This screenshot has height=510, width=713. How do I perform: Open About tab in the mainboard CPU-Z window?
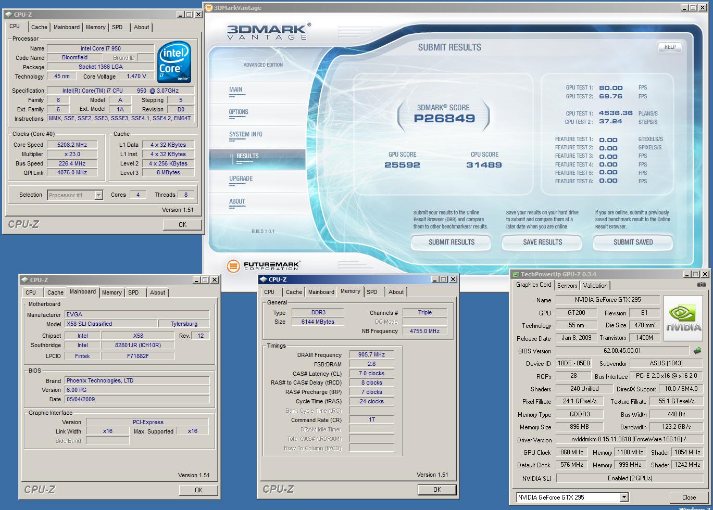point(157,292)
